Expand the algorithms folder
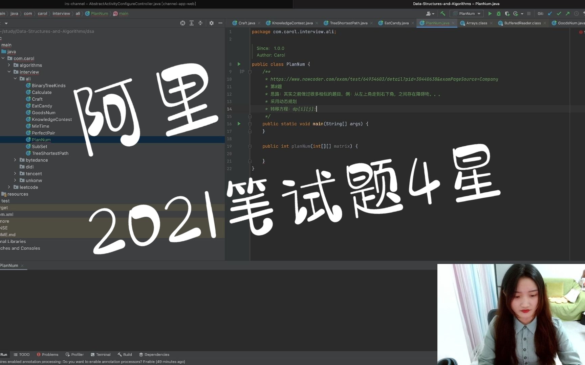The image size is (585, 365). click(x=9, y=65)
